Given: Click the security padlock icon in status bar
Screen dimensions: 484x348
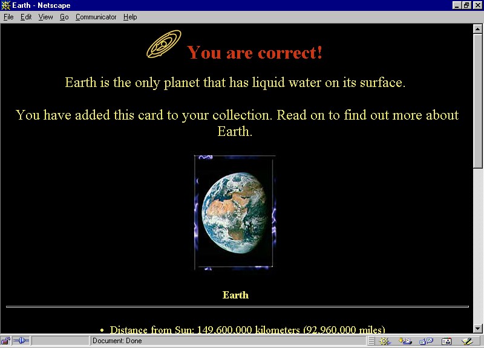Looking at the screenshot, I should 5,341.
